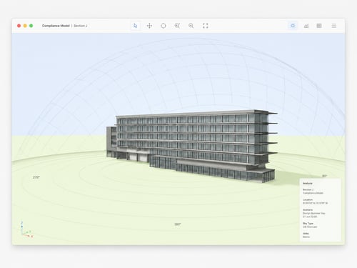357x268 pixels.
Task: Open the hamburger menu
Action: tap(334, 26)
